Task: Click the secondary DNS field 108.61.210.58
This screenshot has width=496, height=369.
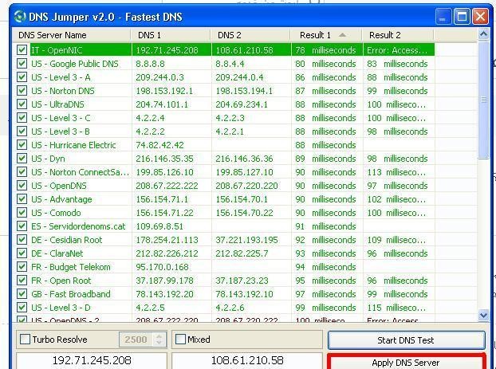Action: [x=247, y=360]
